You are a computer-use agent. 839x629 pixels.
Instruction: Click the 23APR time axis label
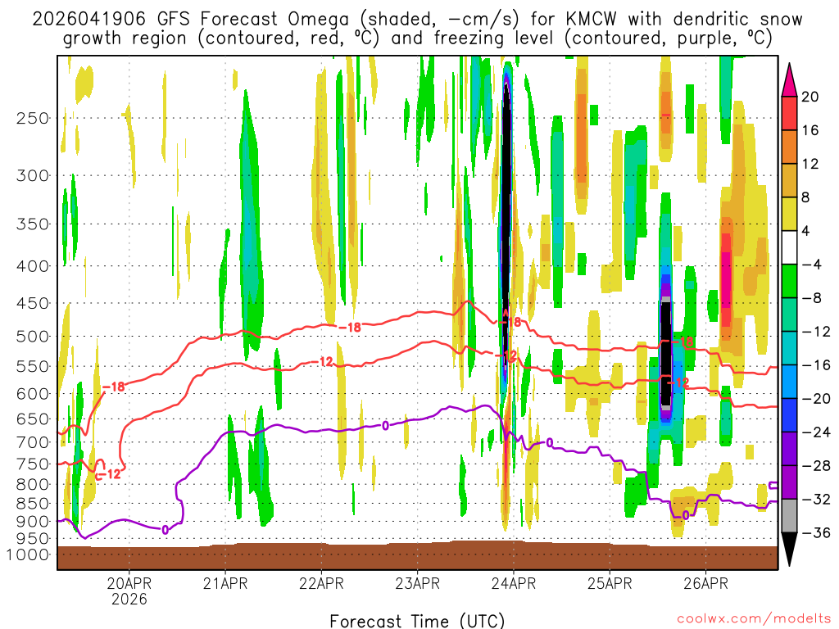coord(417,583)
